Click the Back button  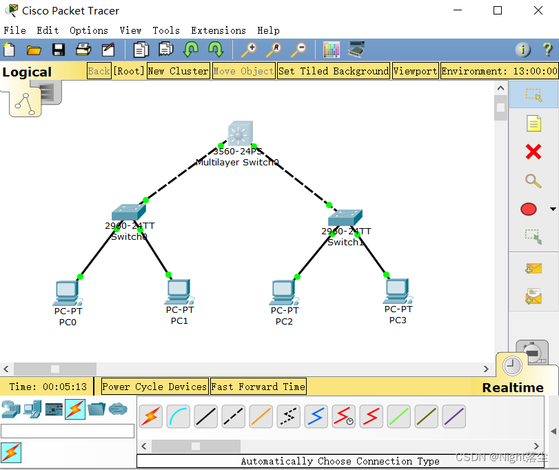click(99, 71)
